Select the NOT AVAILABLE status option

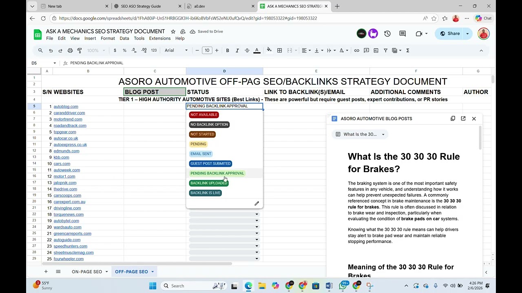204,115
